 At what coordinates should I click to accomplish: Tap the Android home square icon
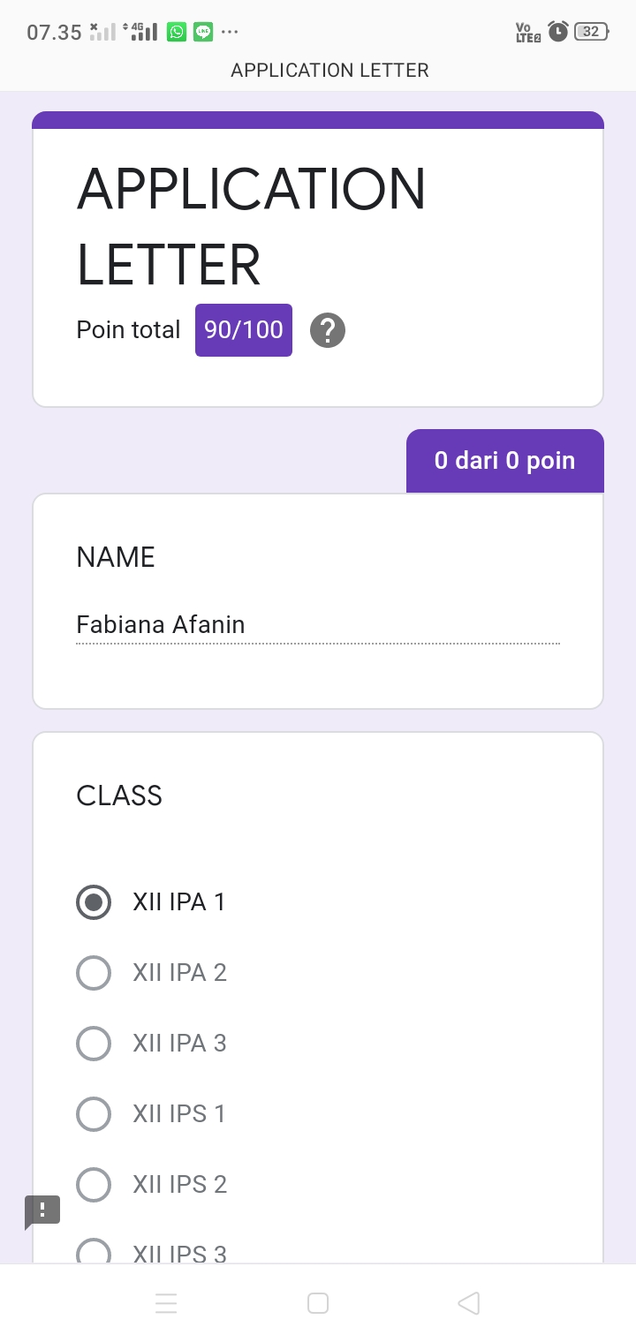318,1303
